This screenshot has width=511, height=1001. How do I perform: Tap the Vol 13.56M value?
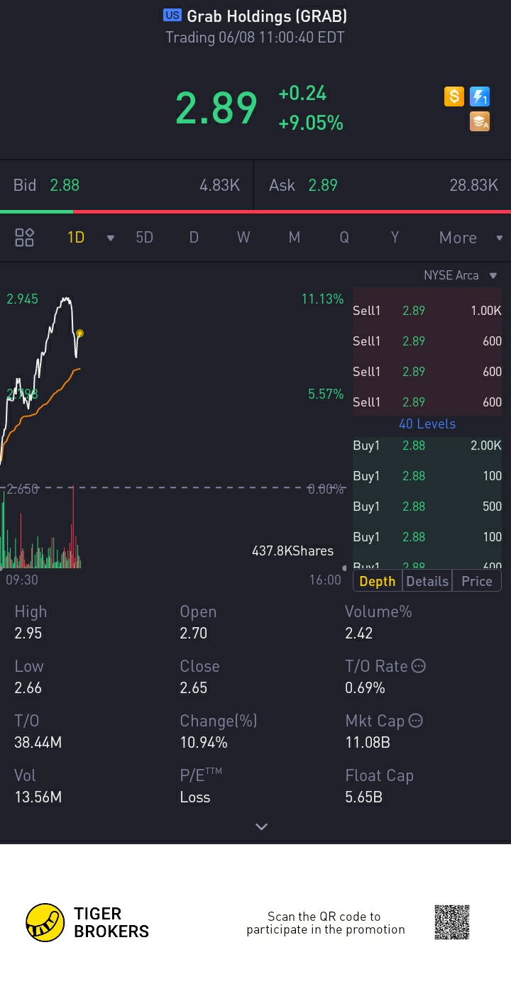(x=38, y=797)
